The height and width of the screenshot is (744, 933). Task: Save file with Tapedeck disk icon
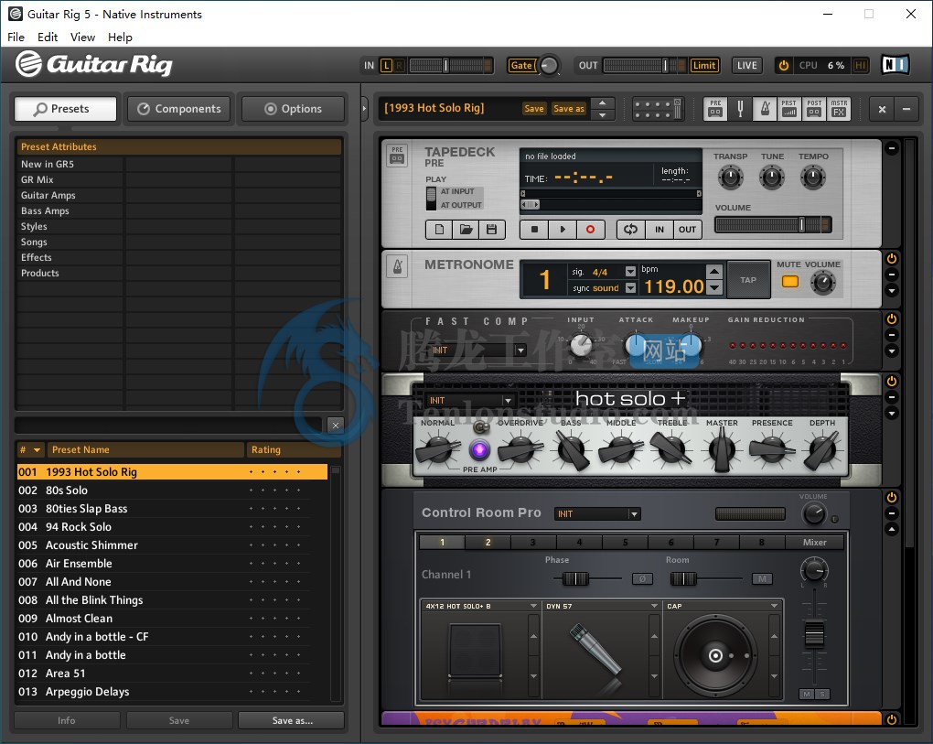point(491,229)
